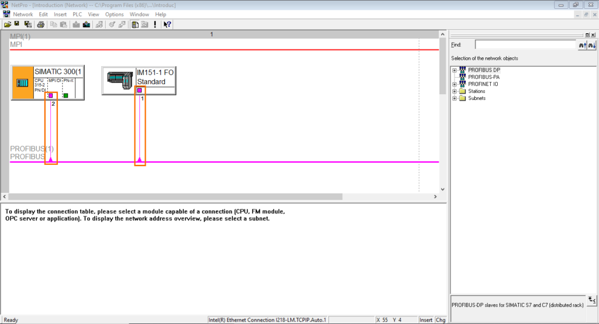Select the pink interface node on IM151-1 FO
Image resolution: width=599 pixels, height=324 pixels.
coord(139,91)
